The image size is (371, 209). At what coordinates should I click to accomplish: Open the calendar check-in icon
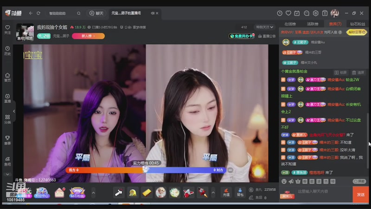(297, 13)
